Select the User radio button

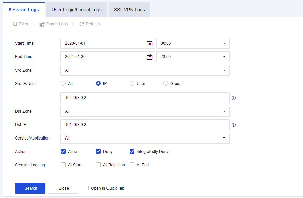point(132,83)
